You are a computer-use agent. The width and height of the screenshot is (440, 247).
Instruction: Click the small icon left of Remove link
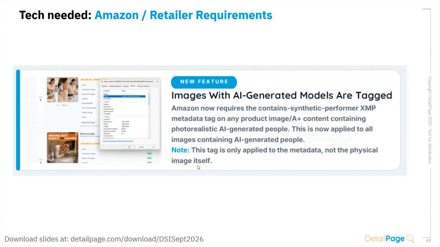pyautogui.click(x=58, y=105)
